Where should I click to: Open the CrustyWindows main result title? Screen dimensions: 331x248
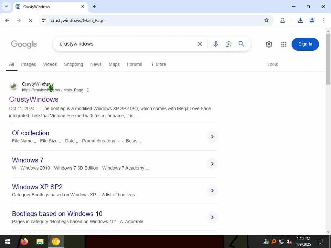(x=34, y=99)
